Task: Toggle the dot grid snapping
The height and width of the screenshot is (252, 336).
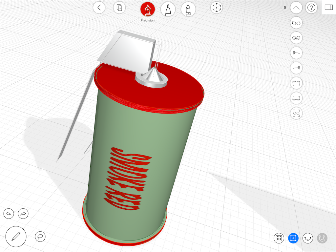Action: pyautogui.click(x=279, y=238)
